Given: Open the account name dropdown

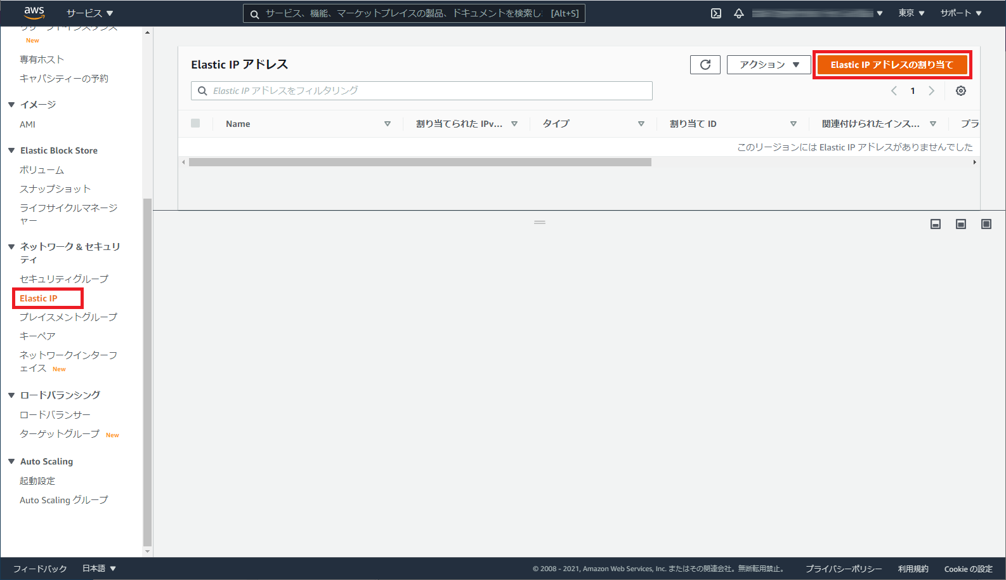Looking at the screenshot, I should [817, 13].
